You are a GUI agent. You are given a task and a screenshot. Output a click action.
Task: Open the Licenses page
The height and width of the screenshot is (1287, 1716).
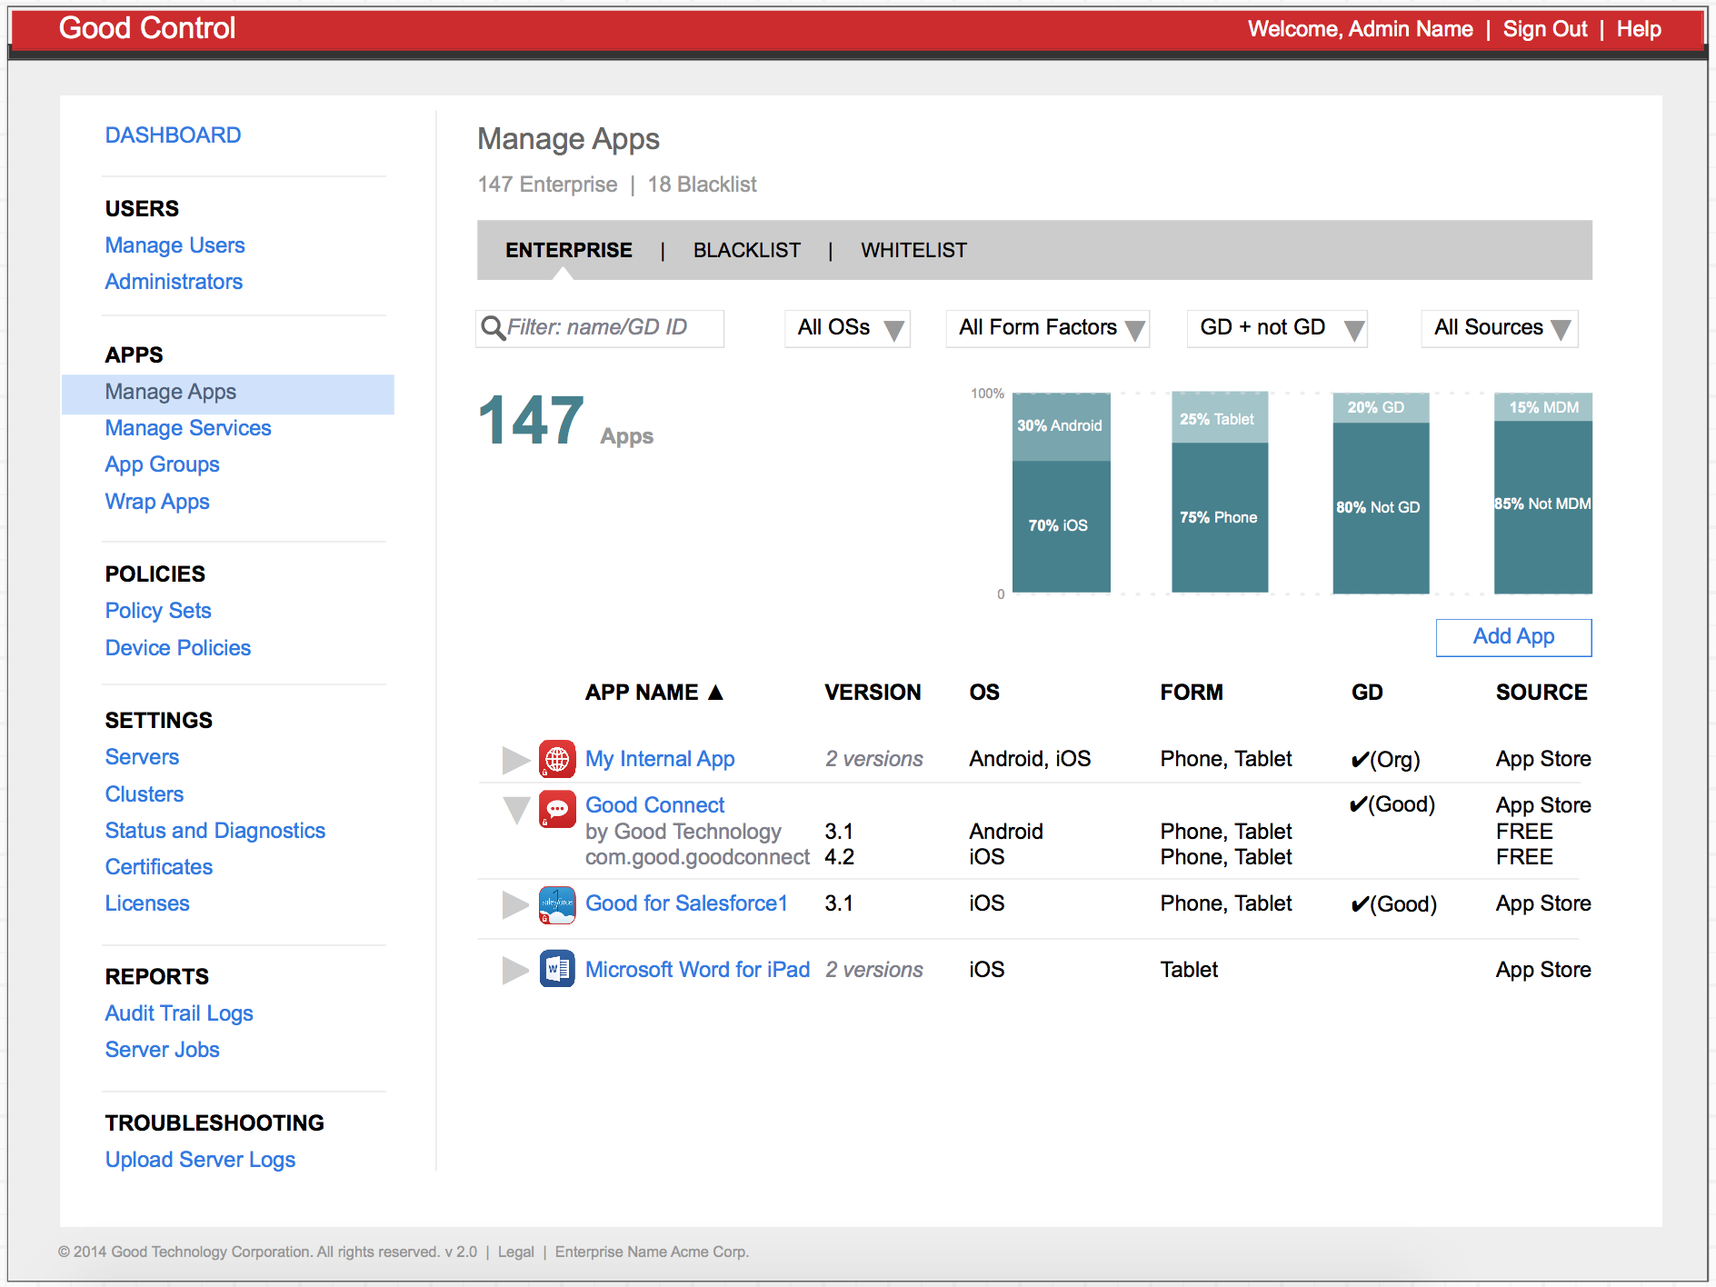[x=147, y=903]
